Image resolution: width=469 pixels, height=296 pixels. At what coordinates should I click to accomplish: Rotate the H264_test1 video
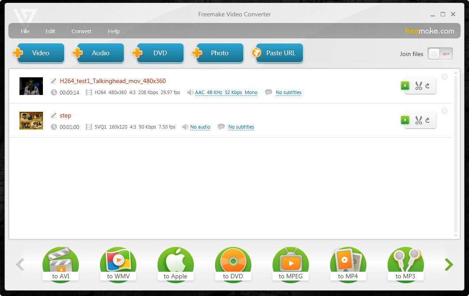[x=427, y=86]
